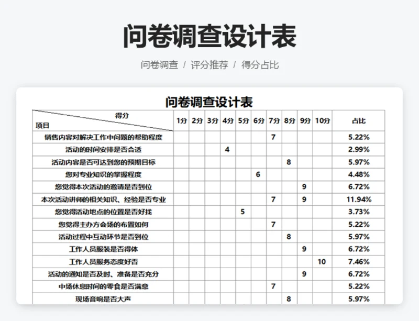Select the 占比 column header
Image resolution: width=419 pixels, height=321 pixels.
tap(359, 121)
